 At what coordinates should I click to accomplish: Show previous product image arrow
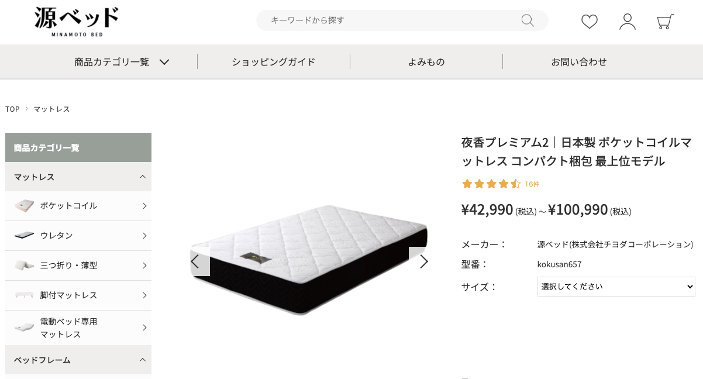click(x=195, y=261)
